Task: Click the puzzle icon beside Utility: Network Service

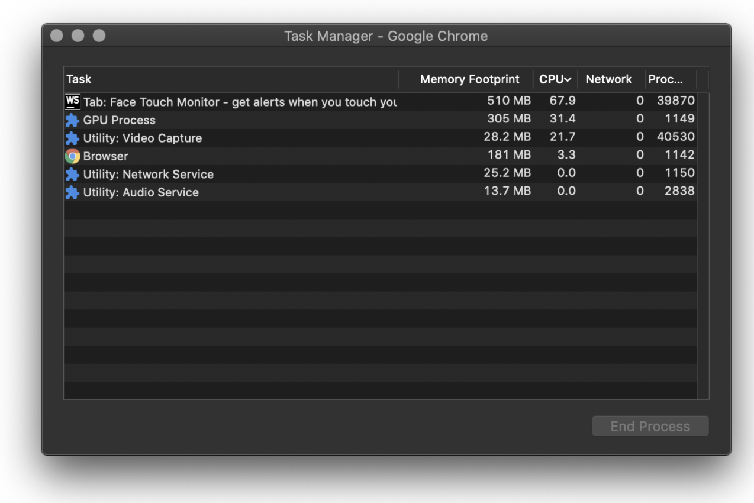Action: point(72,175)
